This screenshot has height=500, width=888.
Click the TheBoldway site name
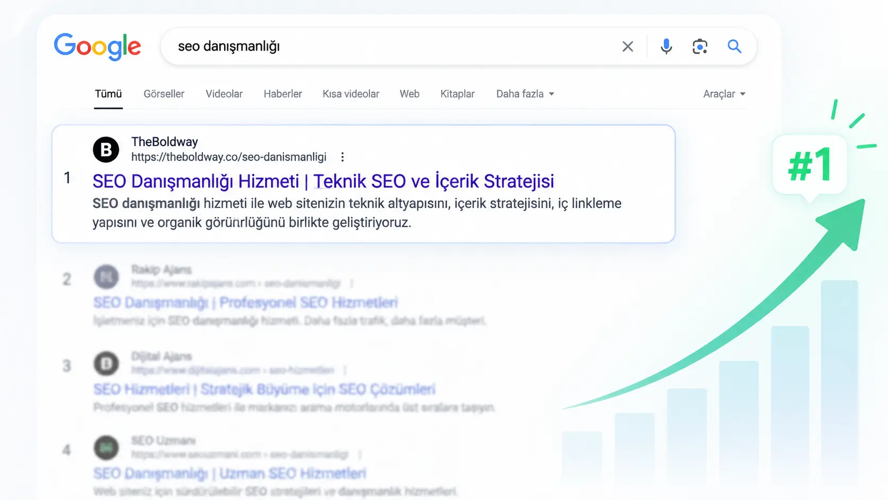165,142
